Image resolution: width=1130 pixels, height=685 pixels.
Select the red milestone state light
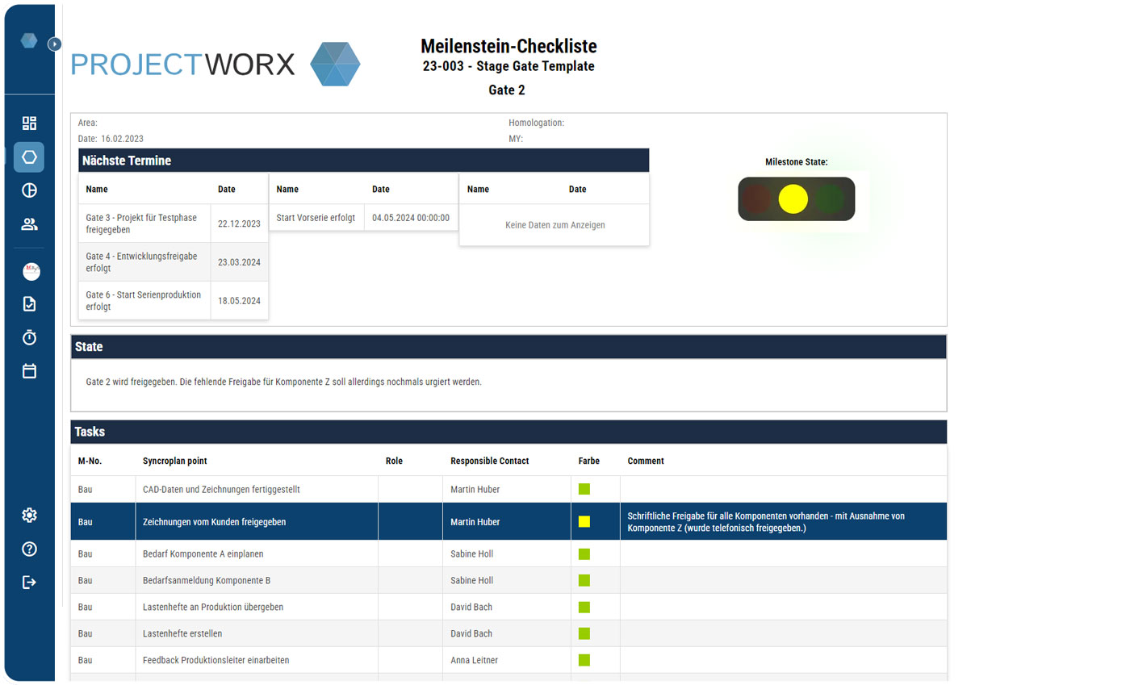[x=755, y=198]
